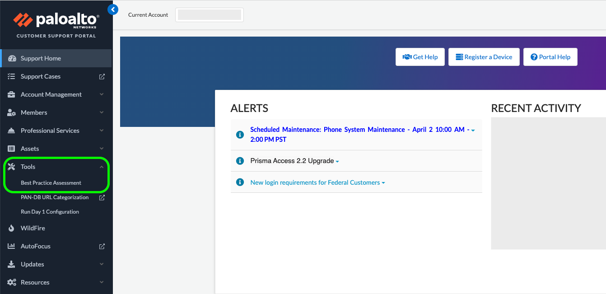Click the Professional Services bell icon
The width and height of the screenshot is (606, 294).
[x=12, y=131]
